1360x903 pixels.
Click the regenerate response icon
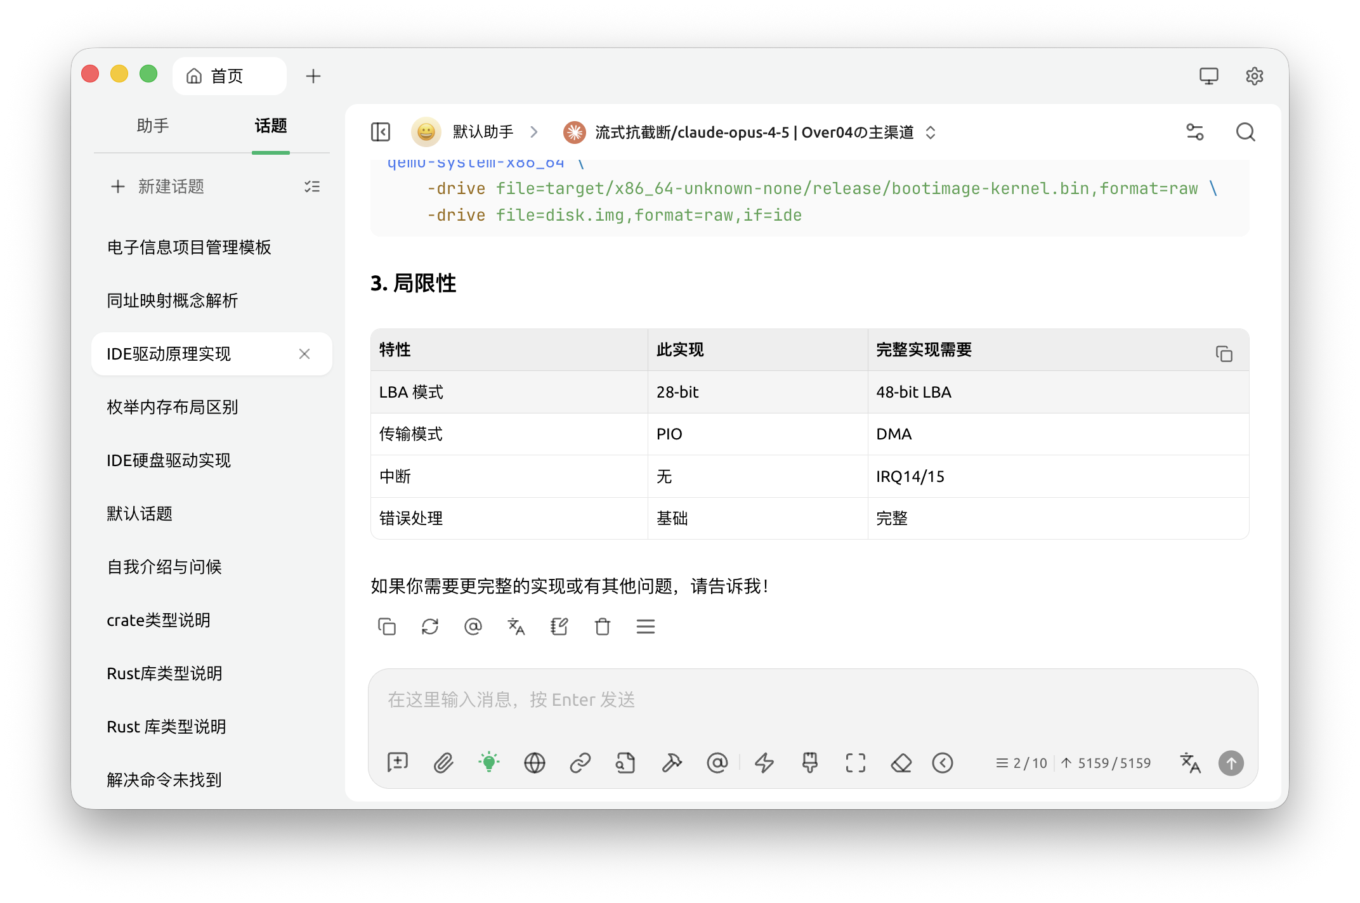[430, 627]
